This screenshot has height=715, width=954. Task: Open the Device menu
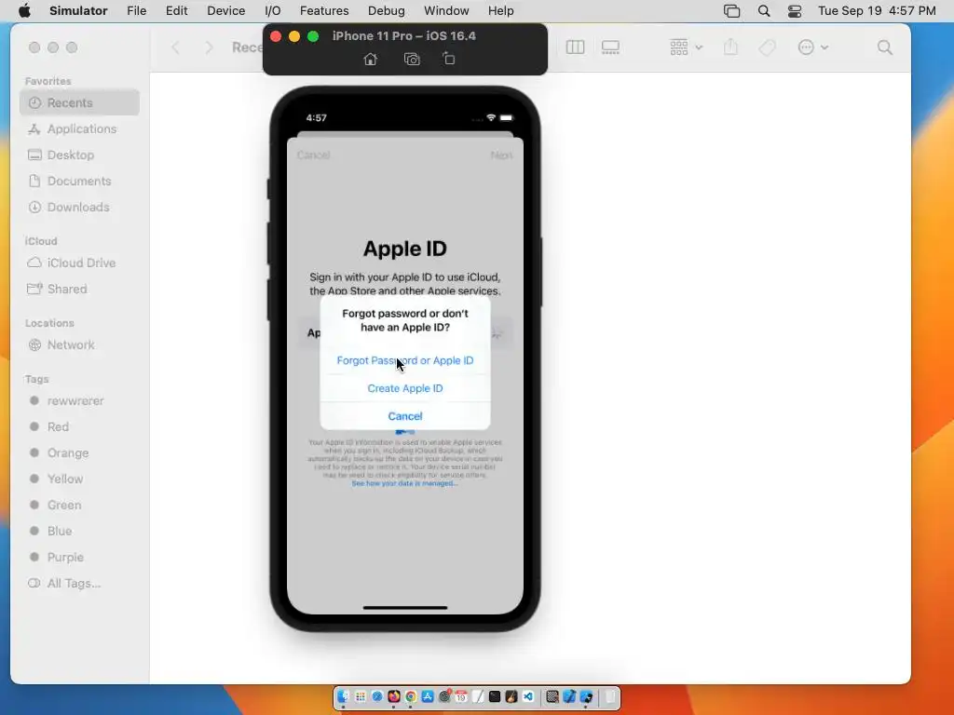point(225,11)
